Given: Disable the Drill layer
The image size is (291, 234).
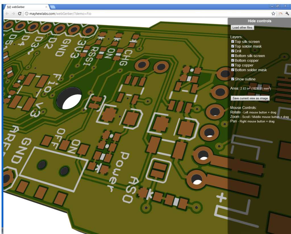Looking at the screenshot, I should click(232, 51).
